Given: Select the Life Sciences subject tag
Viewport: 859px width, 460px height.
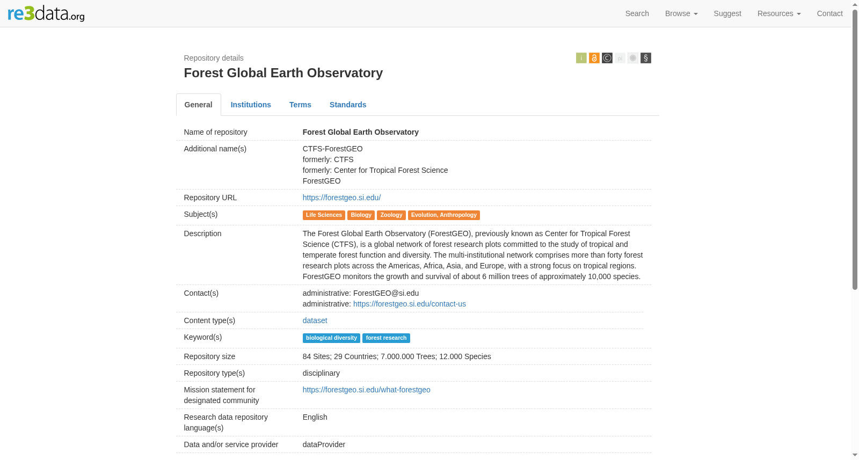Looking at the screenshot, I should [324, 215].
